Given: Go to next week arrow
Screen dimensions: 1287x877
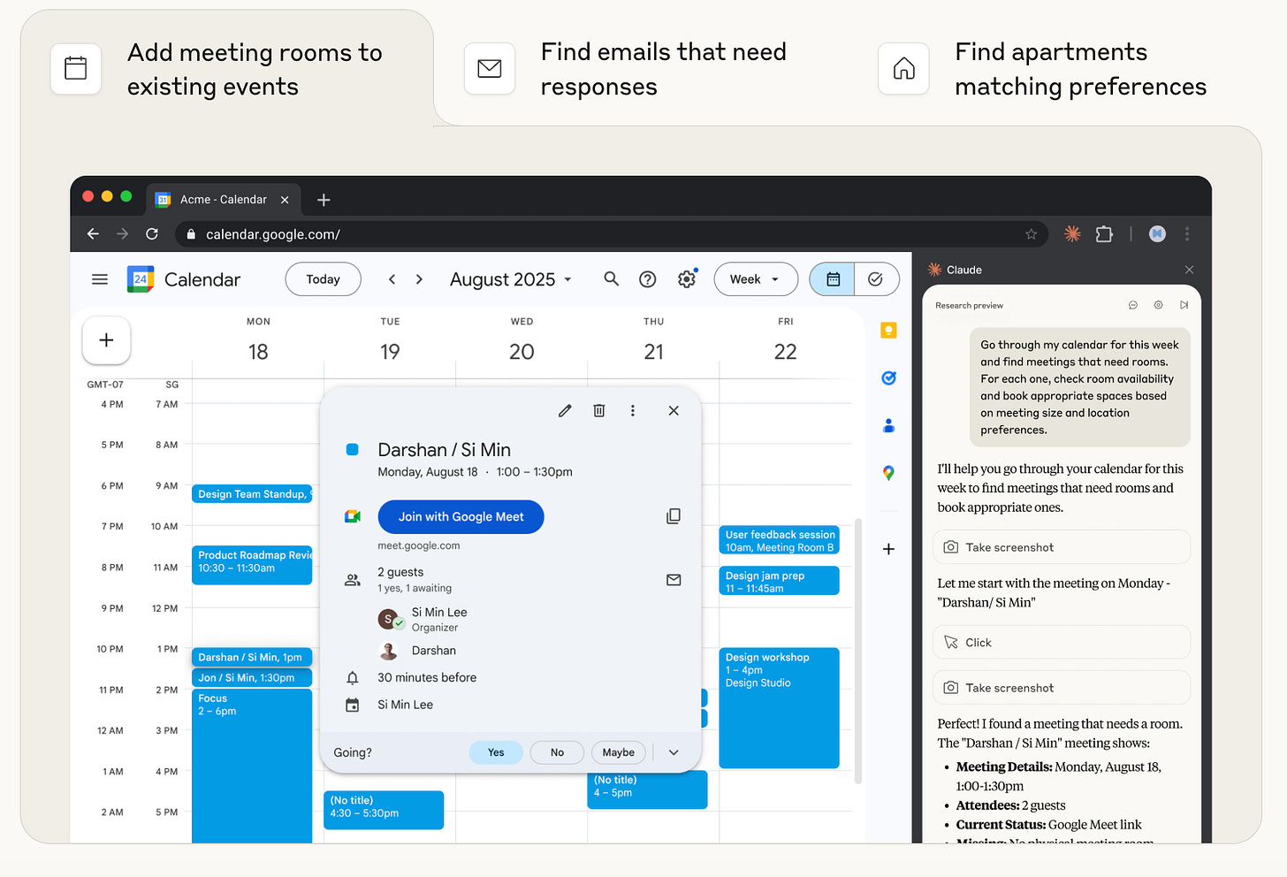Looking at the screenshot, I should (419, 279).
